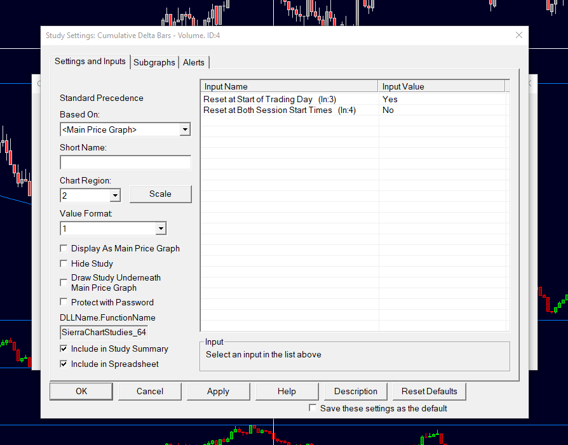
Task: Uncheck Include in Study Summary
Action: (64, 349)
